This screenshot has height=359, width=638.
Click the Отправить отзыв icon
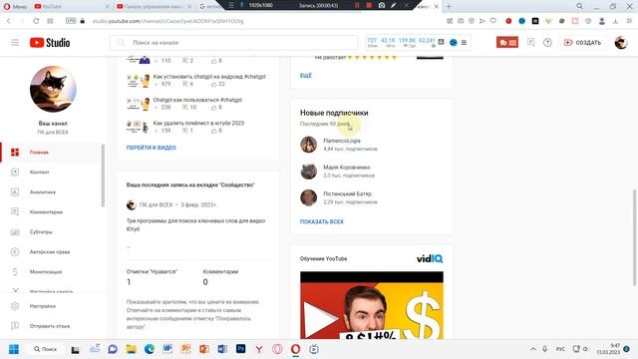coord(15,326)
